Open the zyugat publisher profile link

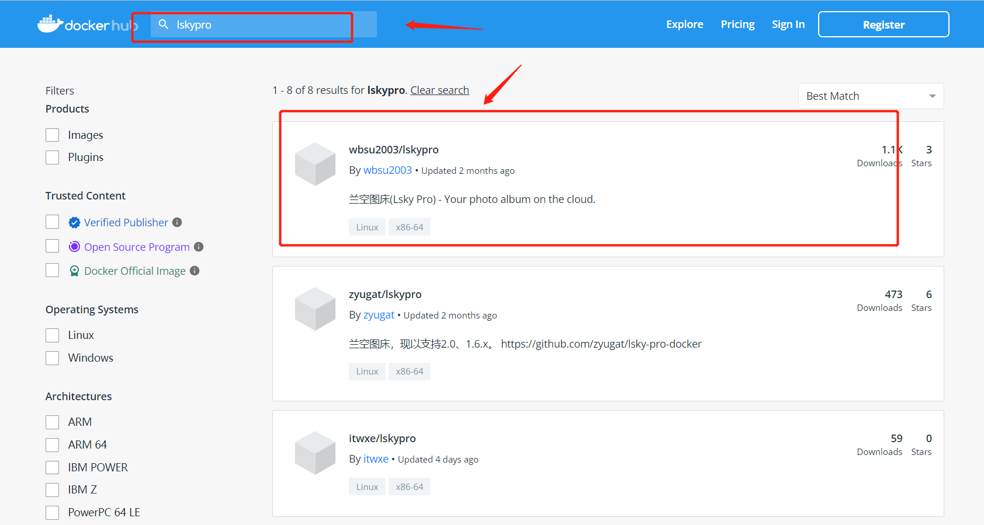point(379,314)
